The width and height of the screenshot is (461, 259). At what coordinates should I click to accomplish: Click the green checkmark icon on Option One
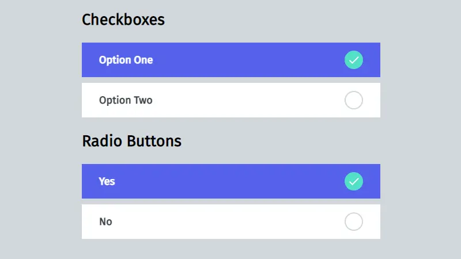click(354, 60)
